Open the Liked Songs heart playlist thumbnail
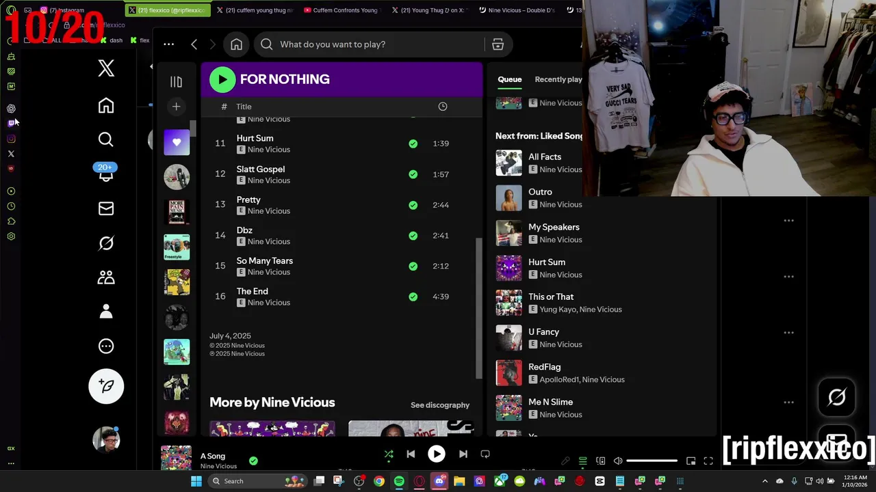The image size is (876, 492). pos(177,142)
